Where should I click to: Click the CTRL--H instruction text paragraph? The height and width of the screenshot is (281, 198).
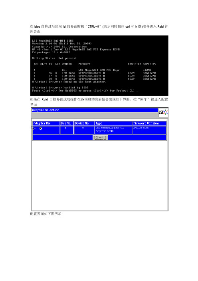99,29
